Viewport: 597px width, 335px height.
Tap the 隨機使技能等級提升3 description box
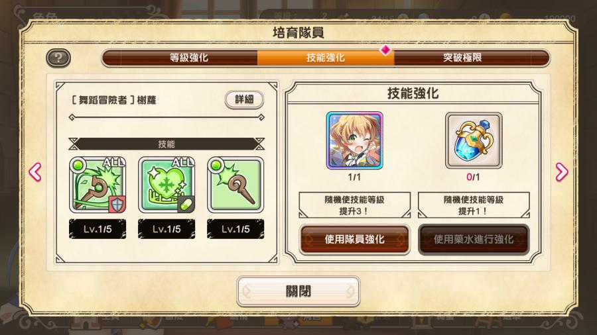pyautogui.click(x=354, y=205)
